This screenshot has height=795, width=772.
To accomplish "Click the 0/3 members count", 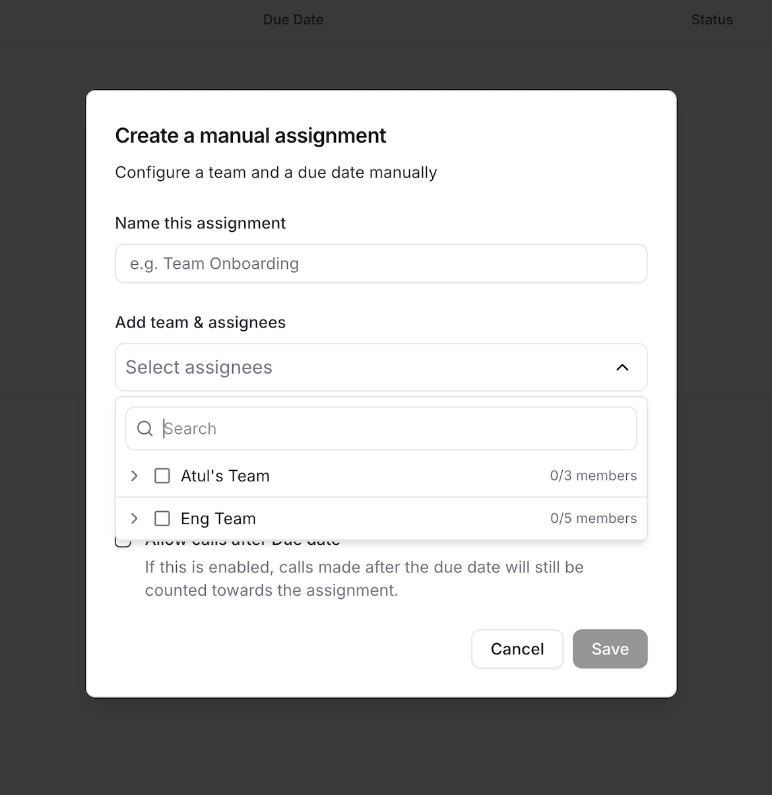I will 594,475.
